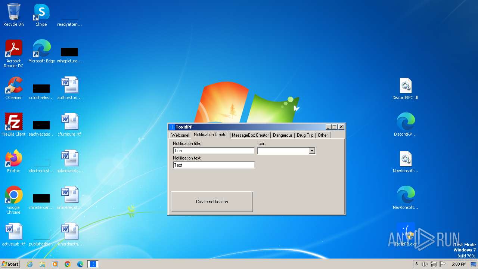This screenshot has height=269, width=478.
Task: Focus the Notification text field
Action: pyautogui.click(x=214, y=165)
